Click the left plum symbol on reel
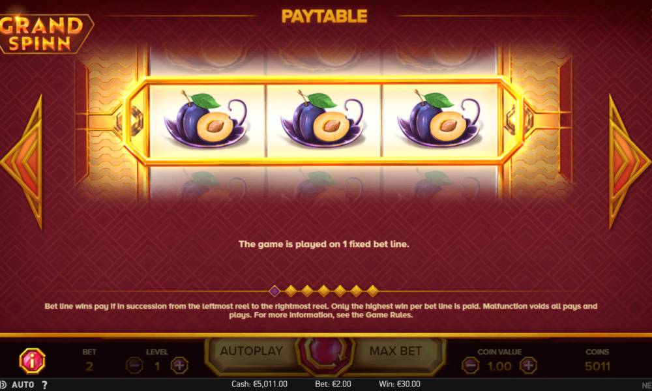The image size is (652, 391). [207, 121]
